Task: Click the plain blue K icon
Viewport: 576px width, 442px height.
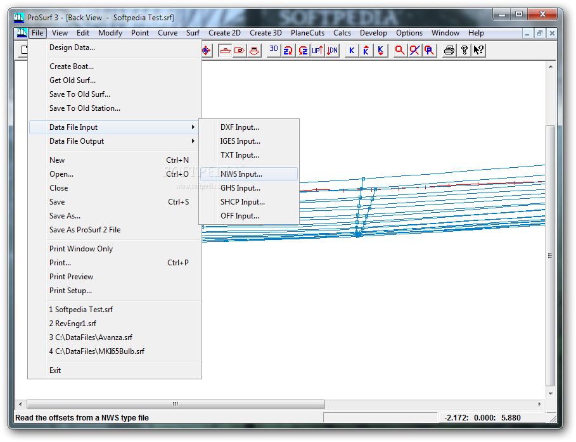Action: (x=352, y=50)
